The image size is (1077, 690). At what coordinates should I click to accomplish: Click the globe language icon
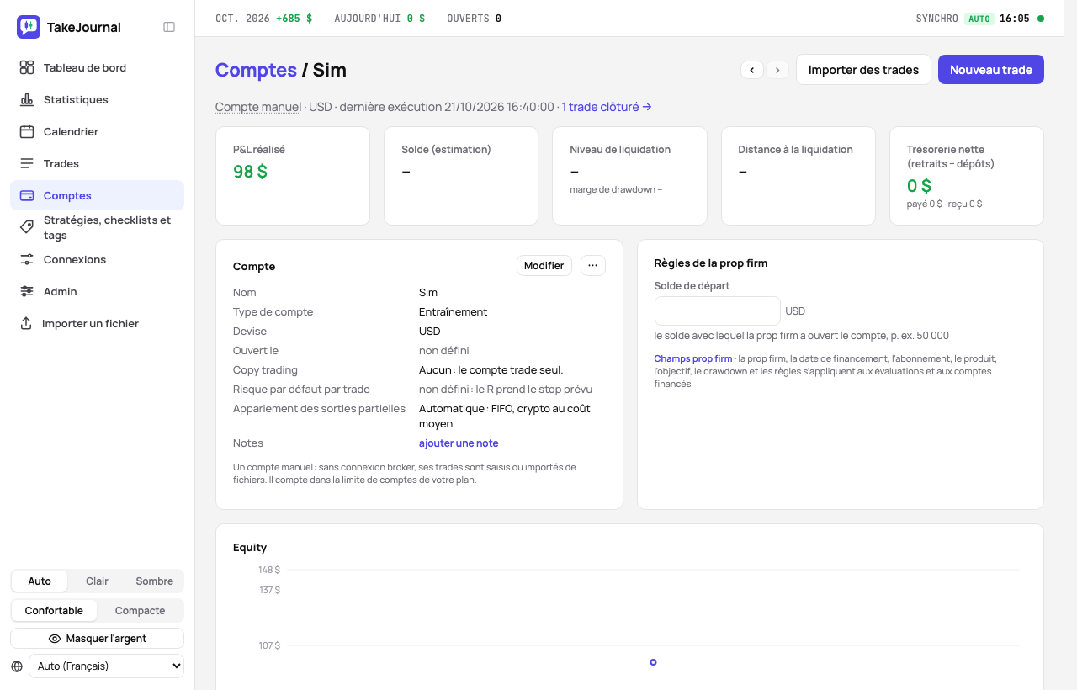pos(17,666)
